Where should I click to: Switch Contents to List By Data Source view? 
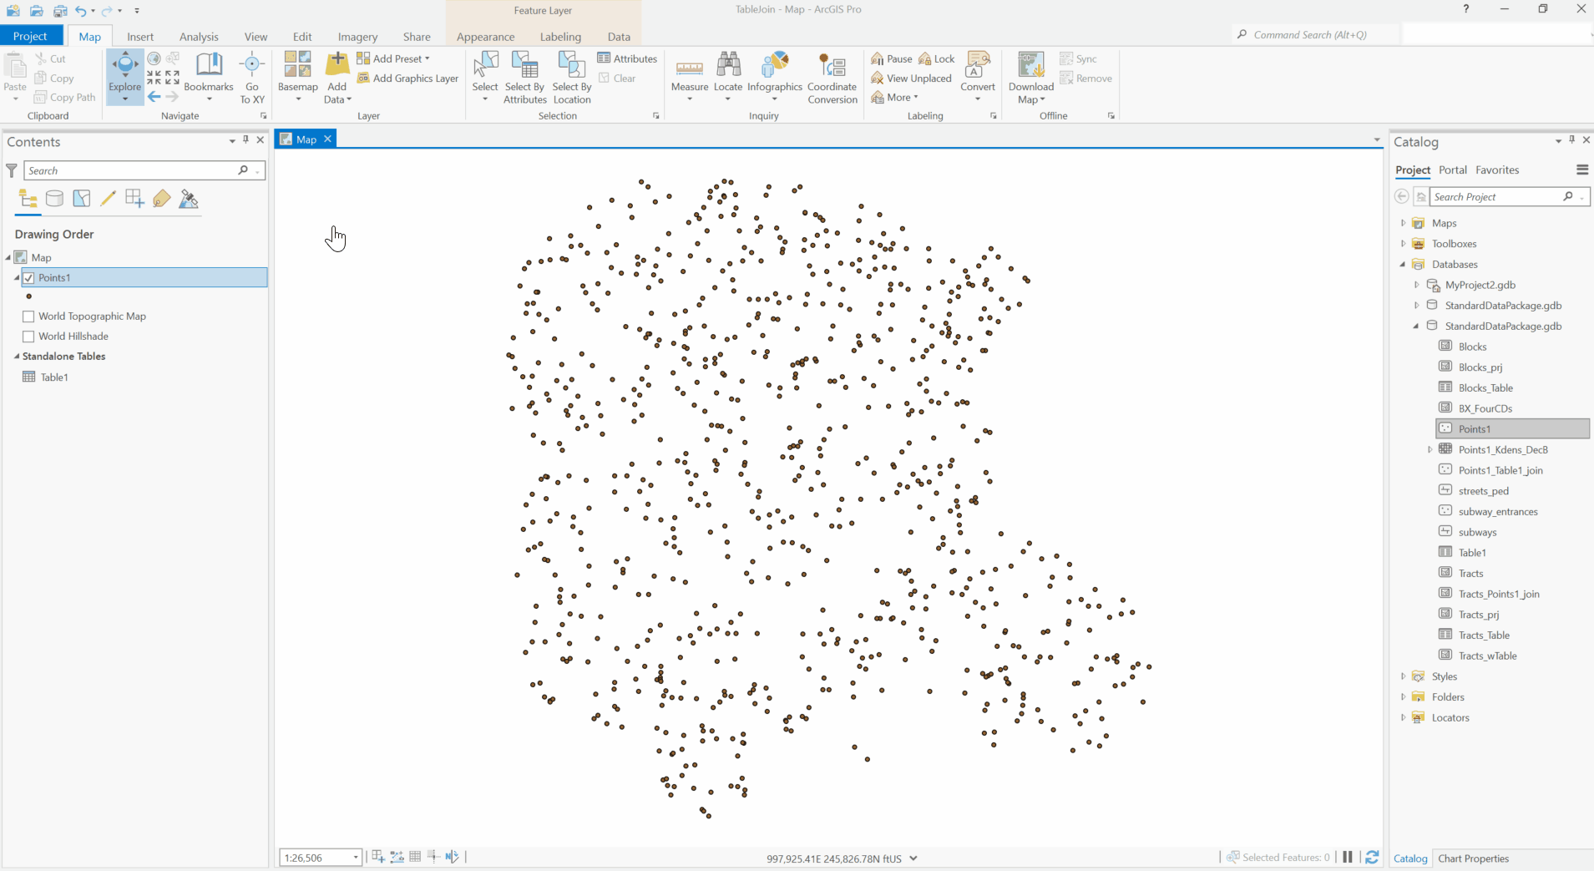(x=54, y=199)
